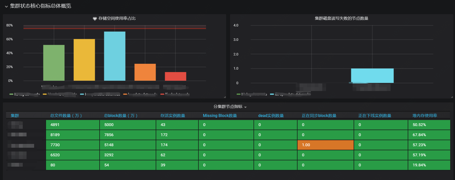Click the 62 live instances cell

[177, 155]
